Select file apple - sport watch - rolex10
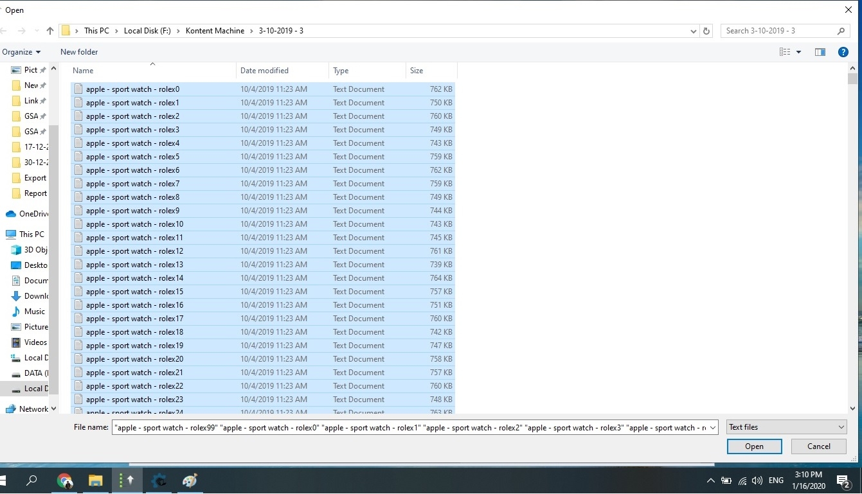Screen dimensions: 862x494 point(263,224)
